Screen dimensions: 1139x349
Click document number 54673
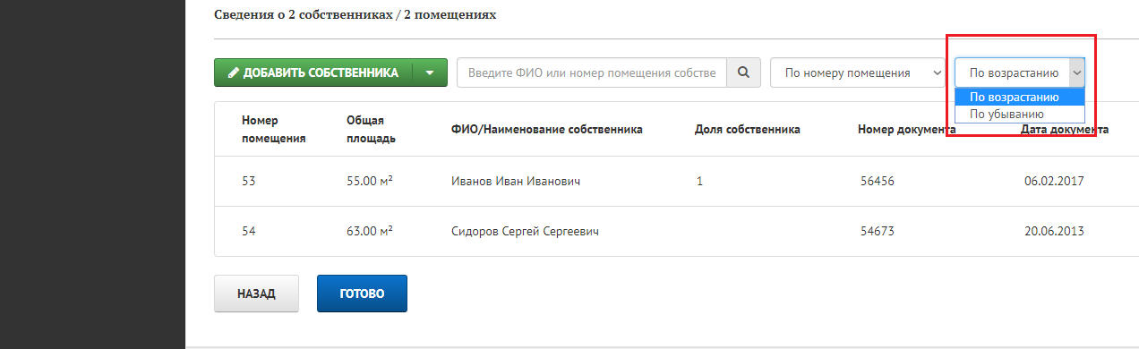pos(878,232)
